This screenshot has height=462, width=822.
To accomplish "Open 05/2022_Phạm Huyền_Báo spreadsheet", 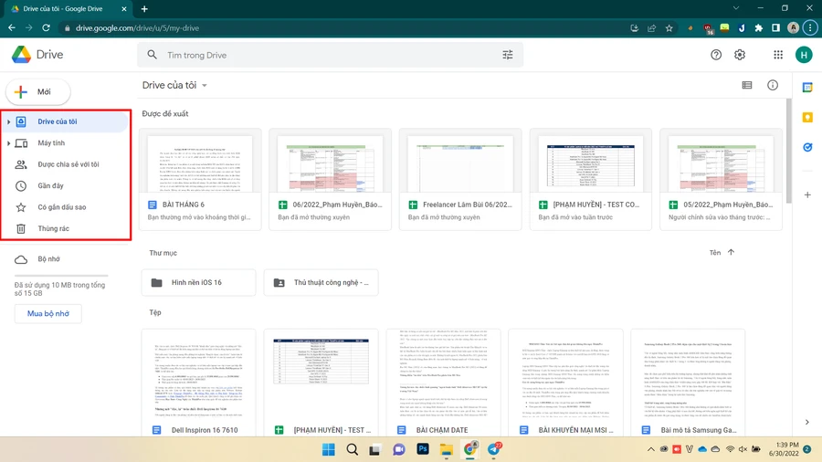I will coord(721,179).
